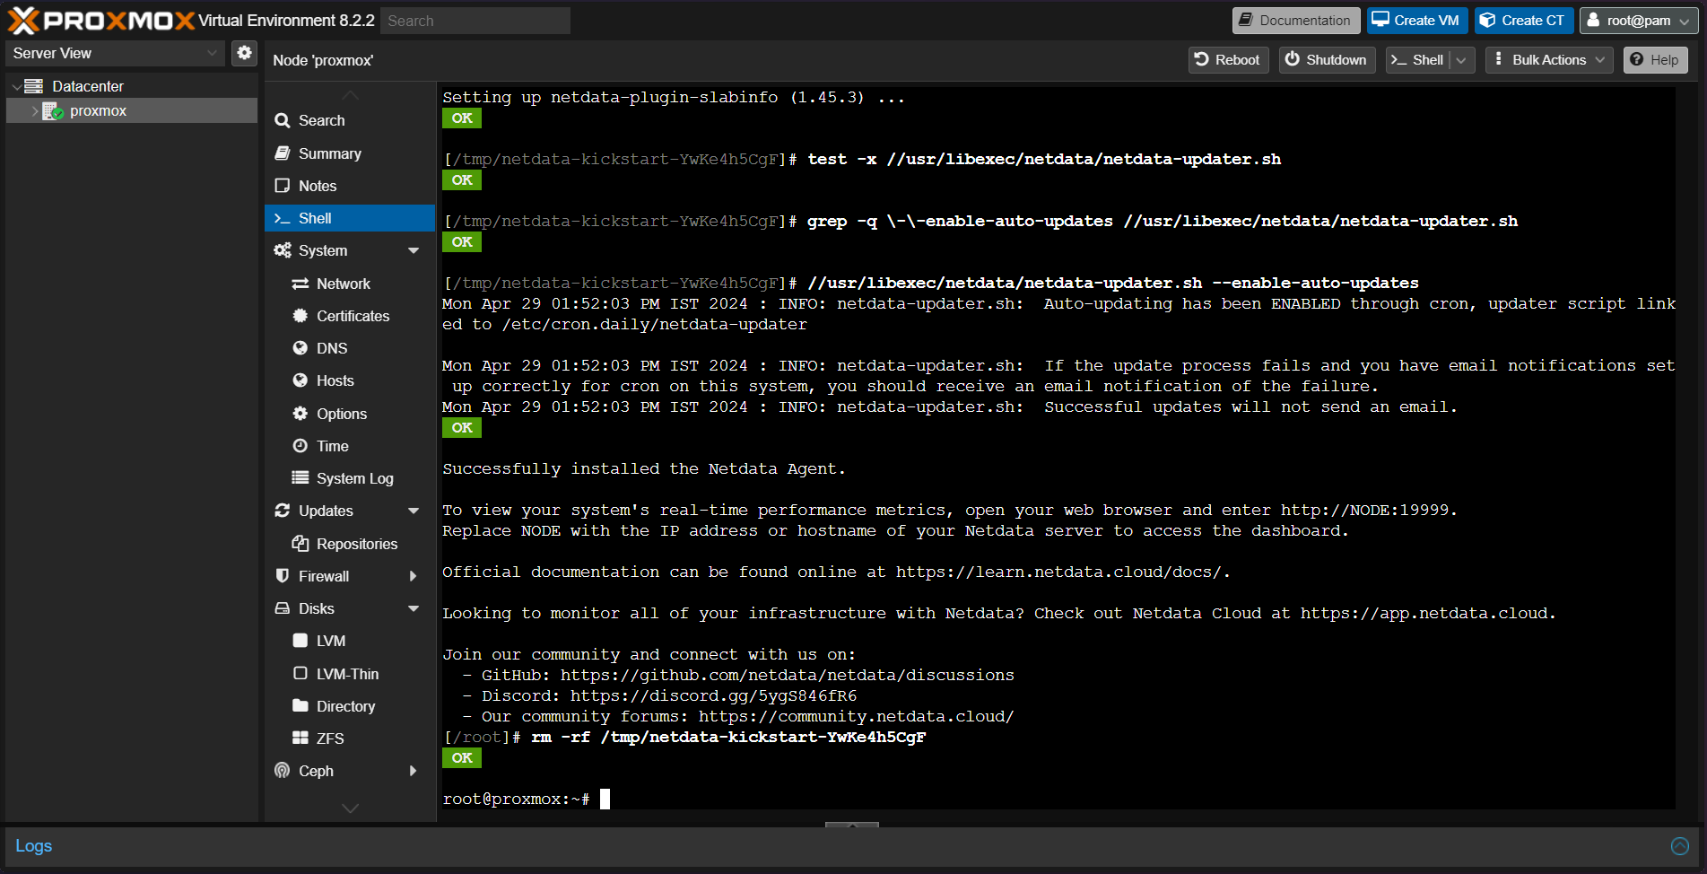
Task: Open the Summary view
Action: tap(328, 153)
